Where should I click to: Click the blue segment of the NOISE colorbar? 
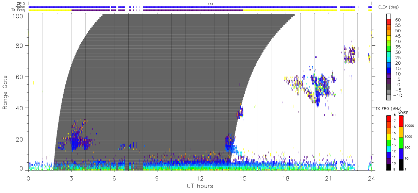pos(401,154)
